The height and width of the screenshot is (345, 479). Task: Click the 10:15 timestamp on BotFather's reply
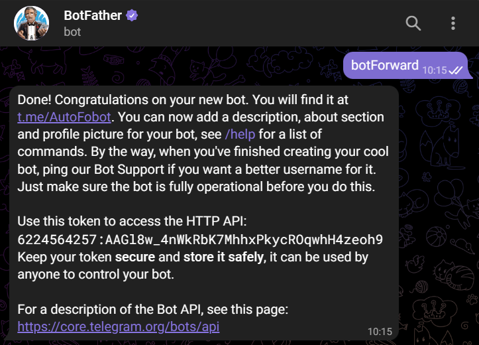380,330
